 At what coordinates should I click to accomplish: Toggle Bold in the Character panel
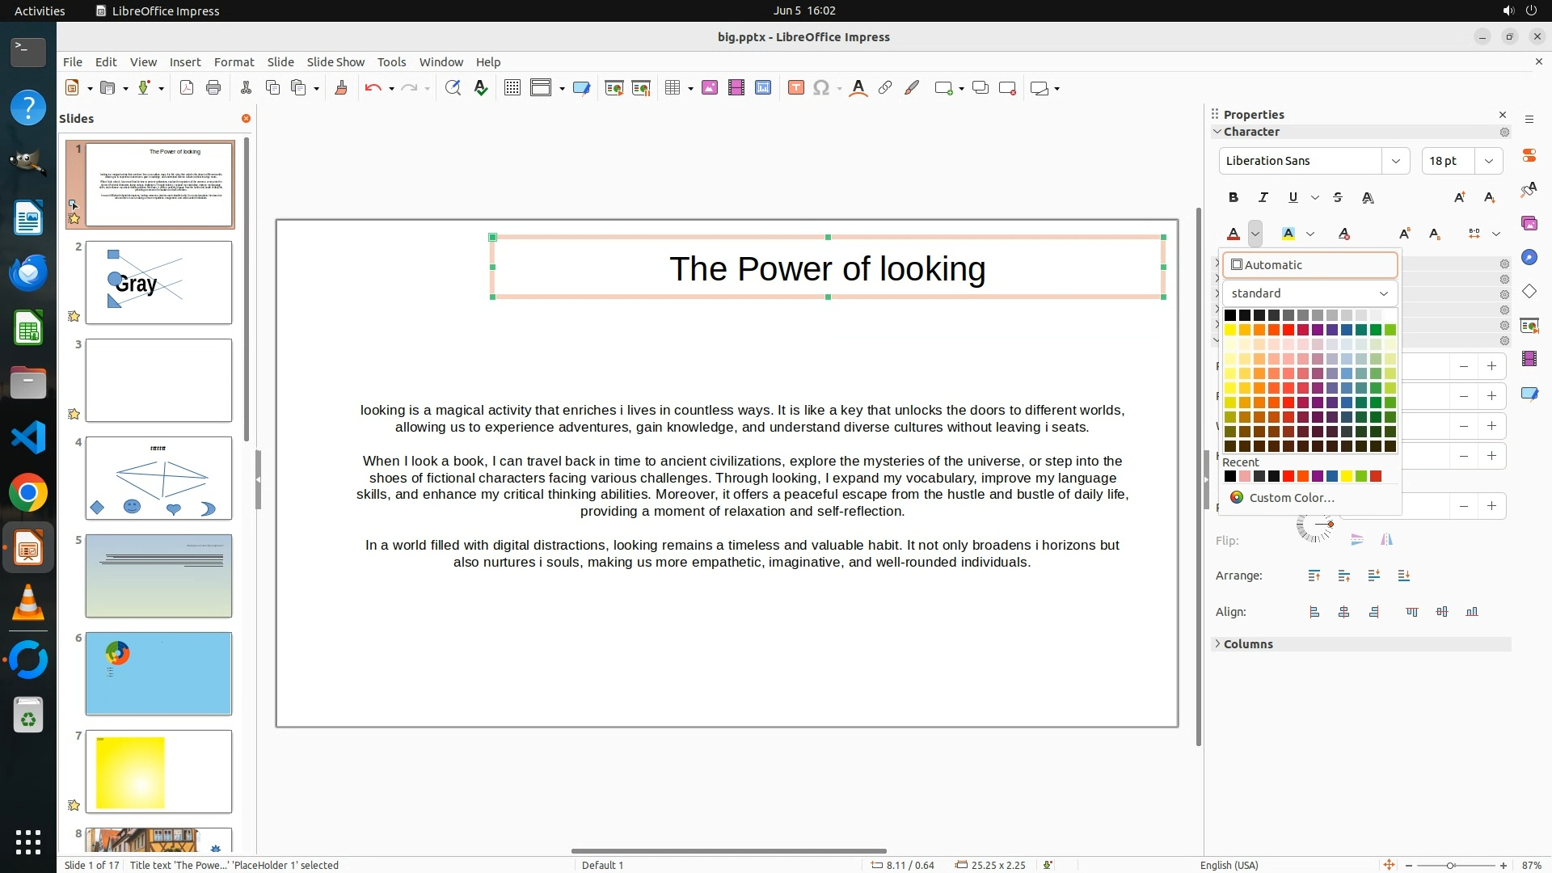click(x=1233, y=197)
